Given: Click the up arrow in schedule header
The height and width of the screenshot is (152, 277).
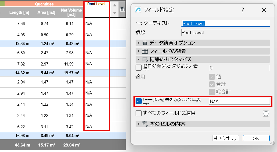Looking at the screenshot, I should [115, 5].
